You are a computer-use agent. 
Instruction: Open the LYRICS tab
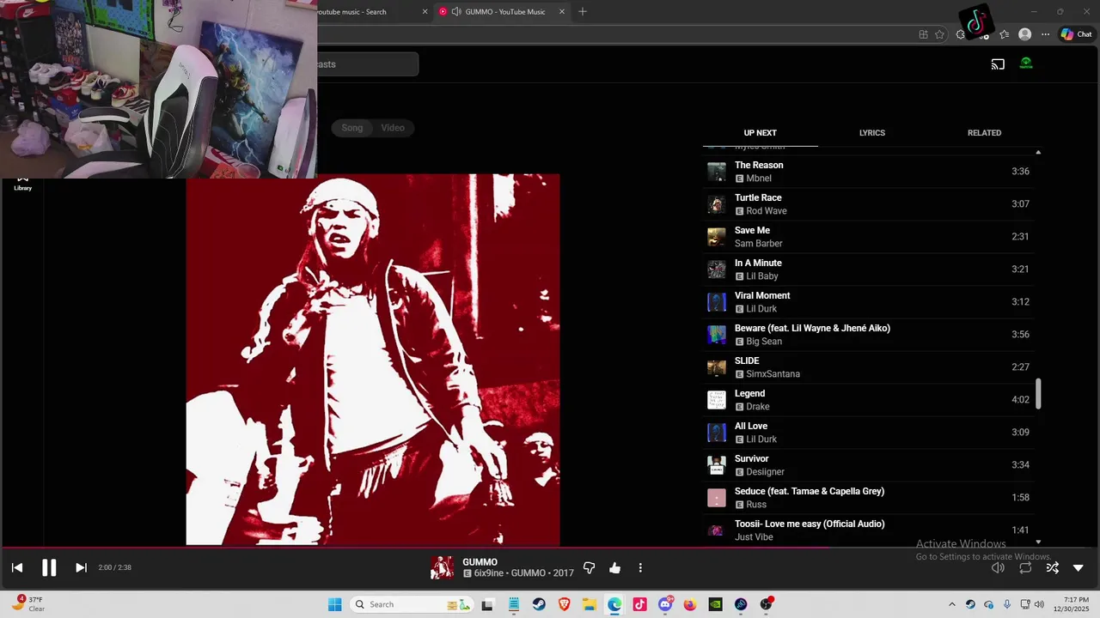(871, 133)
